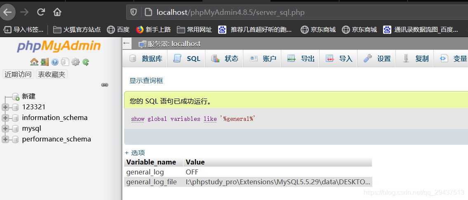Click the MySQL documentation page icon
The height and width of the screenshot is (200, 468).
coord(65,62)
